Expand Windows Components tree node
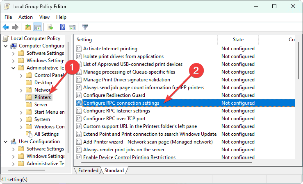 (21, 127)
